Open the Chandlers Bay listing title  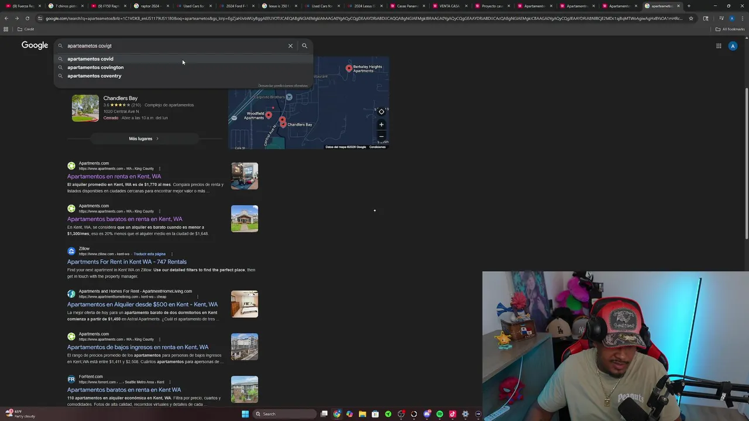pyautogui.click(x=121, y=98)
